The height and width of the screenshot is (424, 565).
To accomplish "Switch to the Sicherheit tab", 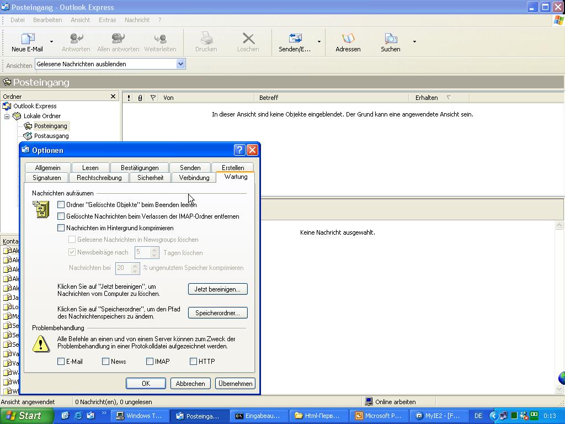I will (x=150, y=178).
